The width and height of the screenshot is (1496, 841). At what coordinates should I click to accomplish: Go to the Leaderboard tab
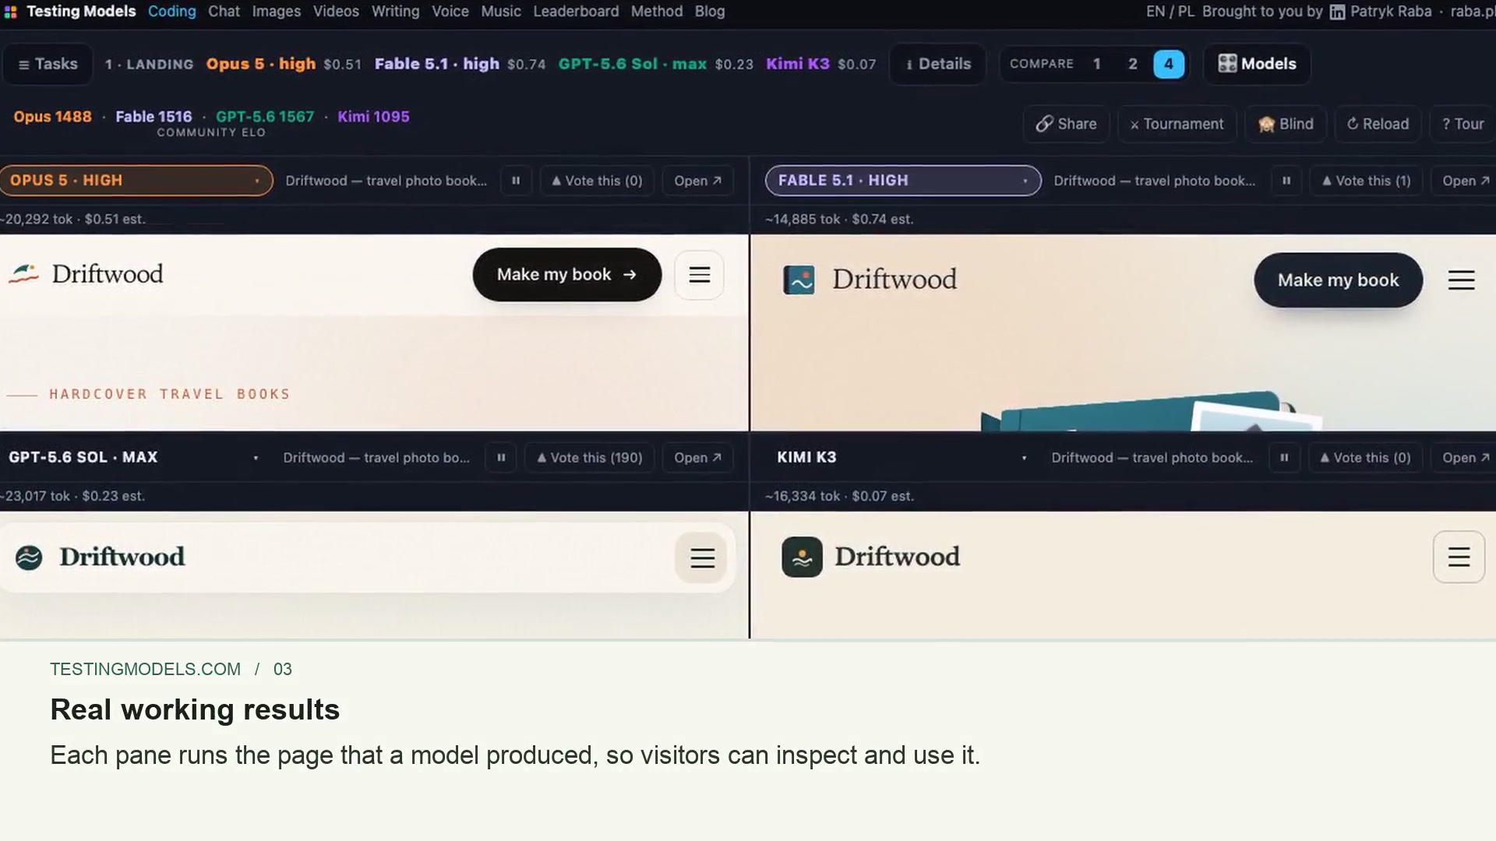576,12
